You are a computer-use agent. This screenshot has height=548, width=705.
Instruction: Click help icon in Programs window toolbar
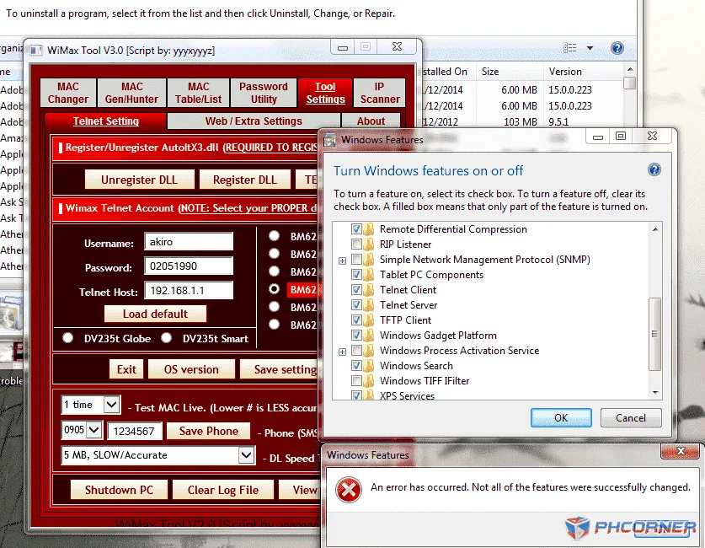coord(617,48)
